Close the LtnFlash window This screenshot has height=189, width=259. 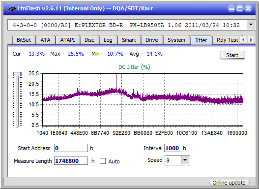click(x=248, y=8)
